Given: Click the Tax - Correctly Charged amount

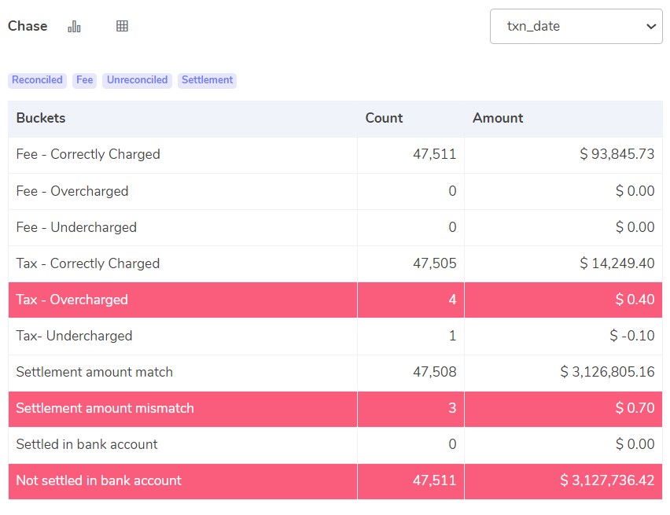Looking at the screenshot, I should 617,263.
